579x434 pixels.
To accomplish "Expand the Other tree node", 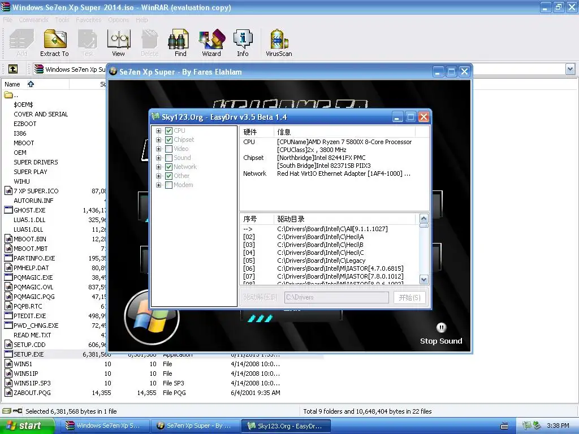I will 158,176.
